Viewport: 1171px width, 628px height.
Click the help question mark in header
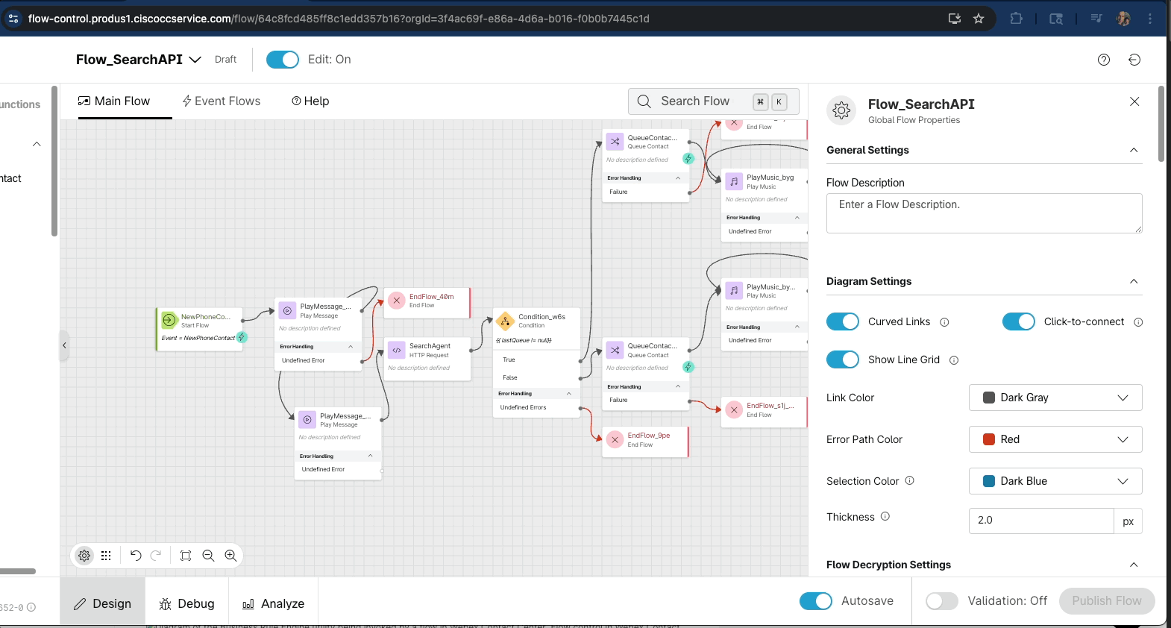coord(1104,60)
